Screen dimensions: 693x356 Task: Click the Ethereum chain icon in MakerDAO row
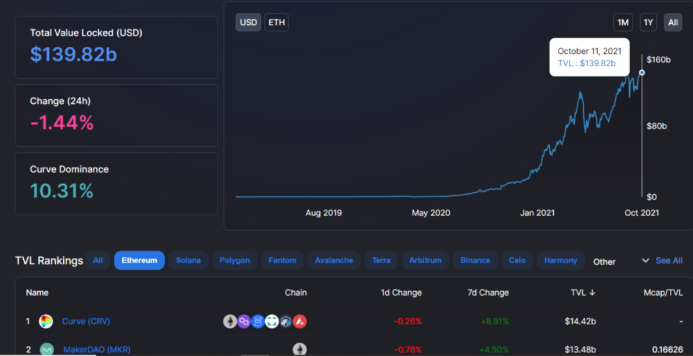click(299, 350)
